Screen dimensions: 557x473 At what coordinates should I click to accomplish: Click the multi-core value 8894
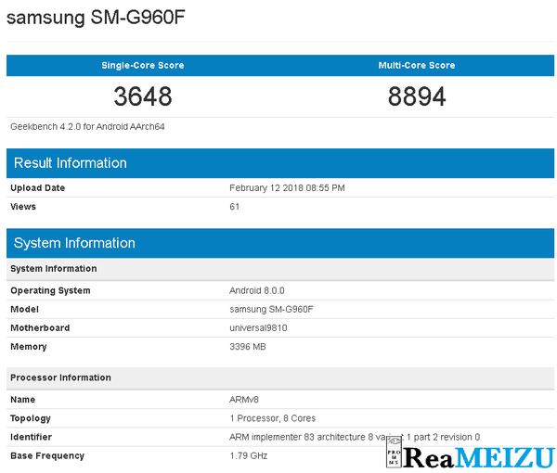pyautogui.click(x=417, y=96)
